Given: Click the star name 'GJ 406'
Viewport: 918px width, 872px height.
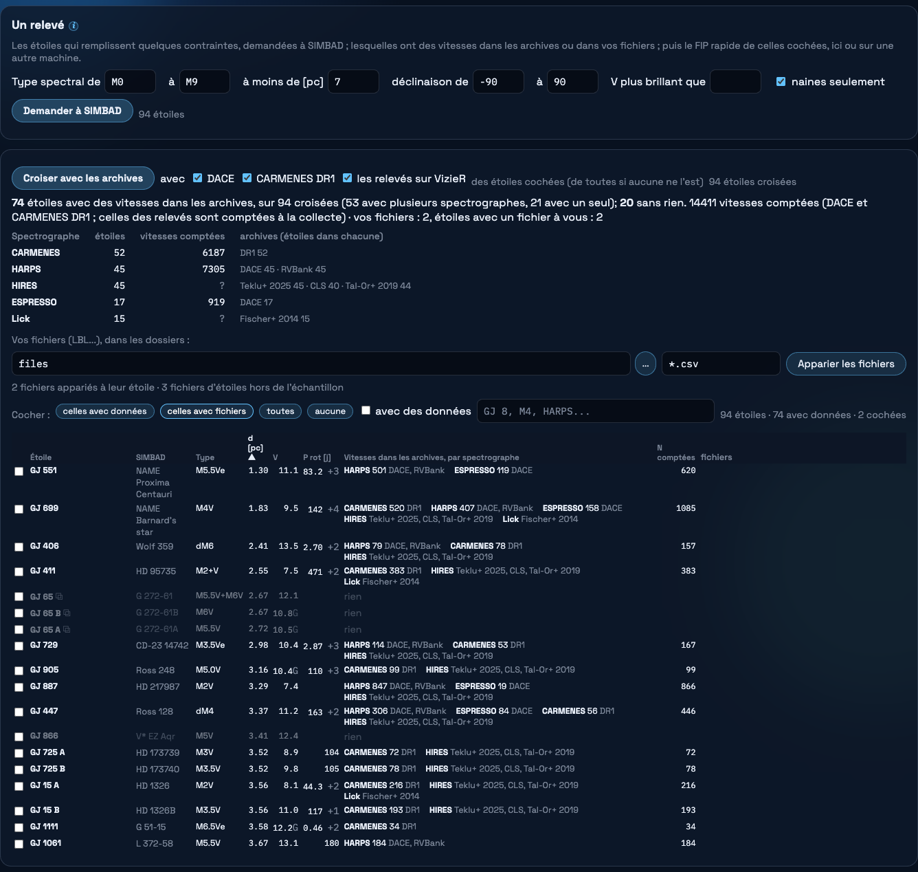Looking at the screenshot, I should (44, 546).
